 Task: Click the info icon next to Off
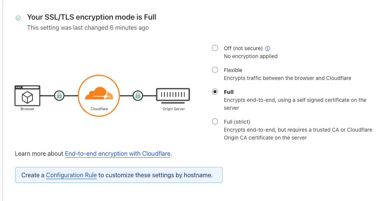coord(268,49)
